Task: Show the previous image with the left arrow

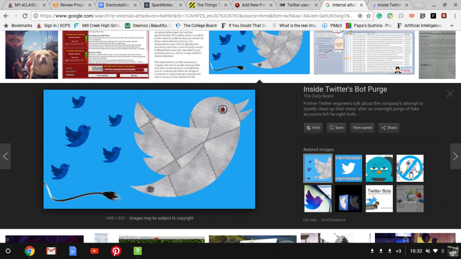Action: pos(5,156)
